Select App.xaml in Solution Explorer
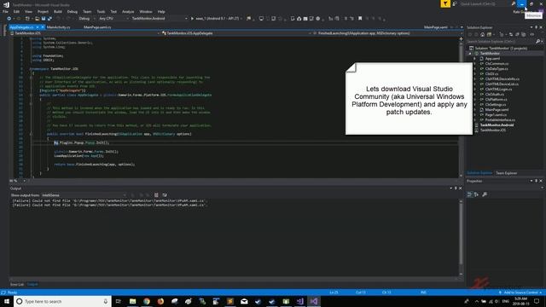This screenshot has height=307, width=546. (x=492, y=59)
